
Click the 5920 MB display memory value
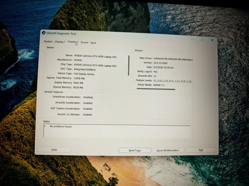coord(78,83)
